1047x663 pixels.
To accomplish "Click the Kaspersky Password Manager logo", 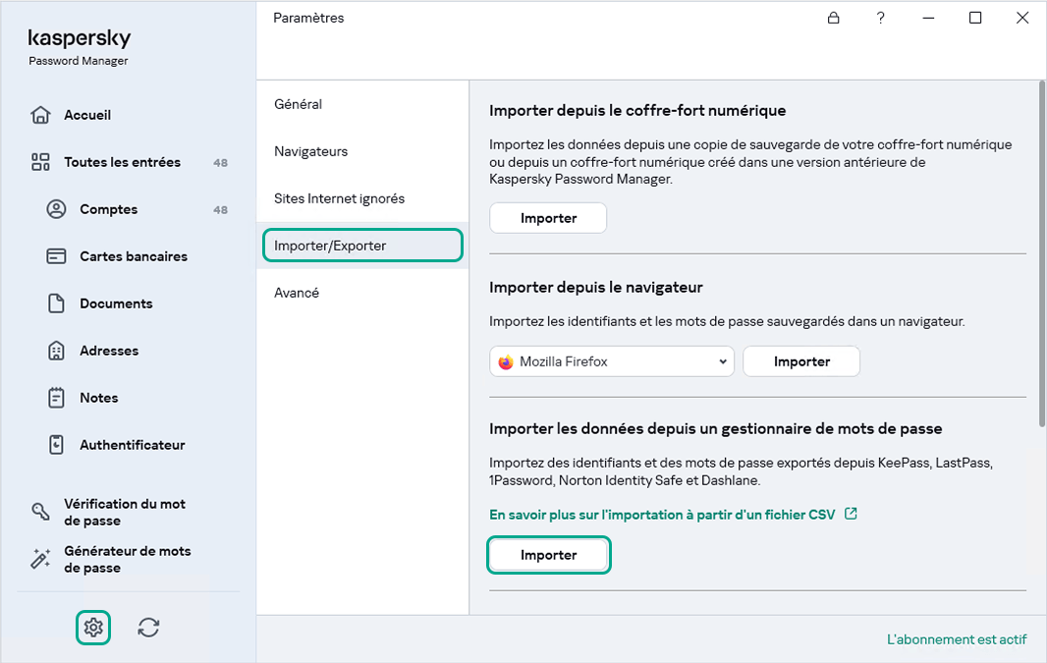I will click(x=79, y=47).
